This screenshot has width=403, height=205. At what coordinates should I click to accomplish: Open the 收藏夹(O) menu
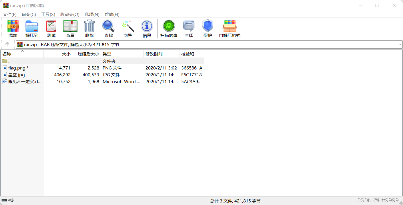(x=70, y=14)
